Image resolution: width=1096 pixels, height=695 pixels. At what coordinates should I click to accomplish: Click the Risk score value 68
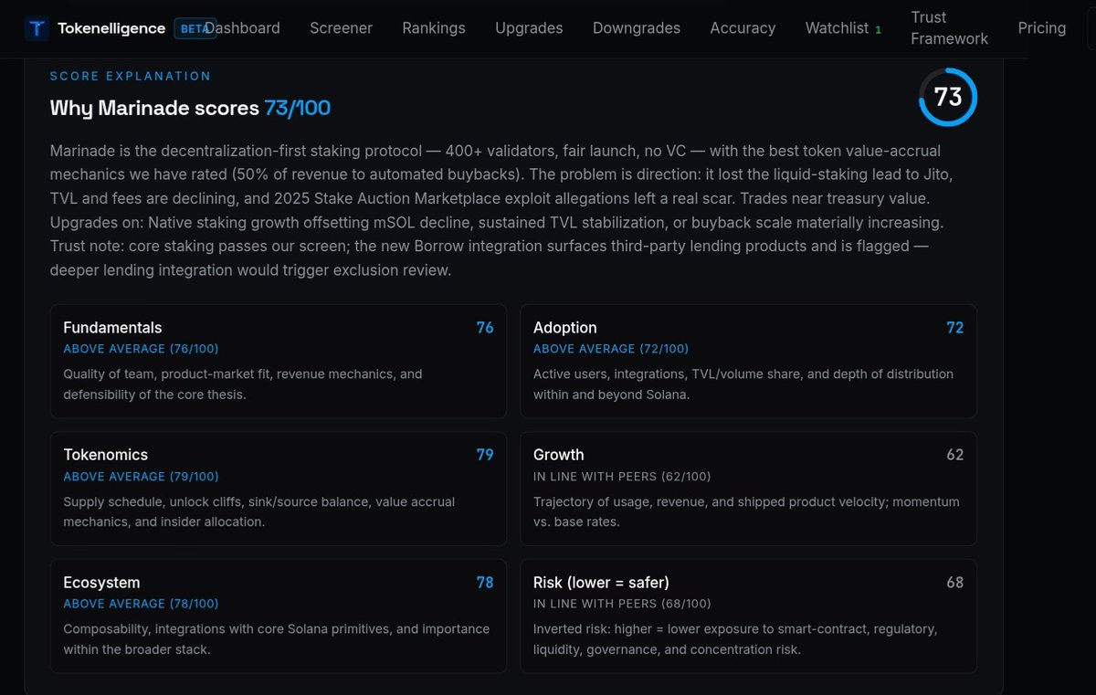point(955,583)
